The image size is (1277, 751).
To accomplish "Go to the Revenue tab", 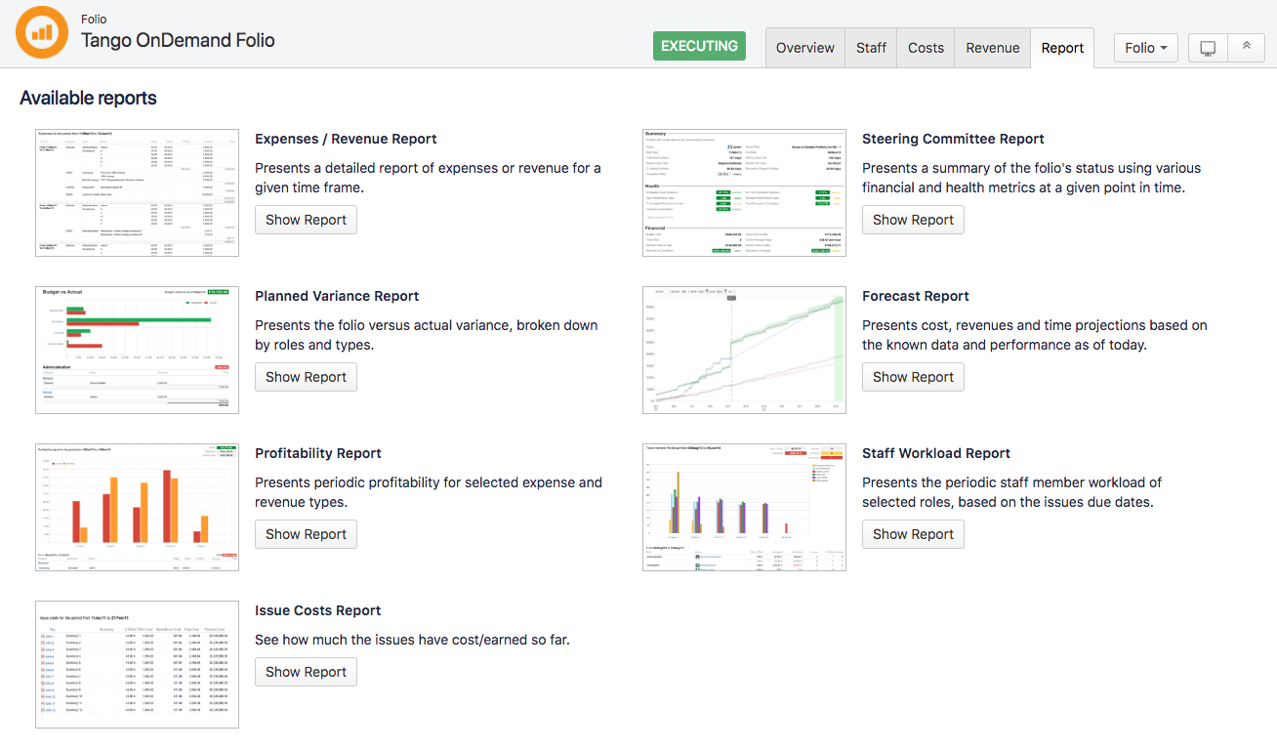I will pyautogui.click(x=992, y=48).
